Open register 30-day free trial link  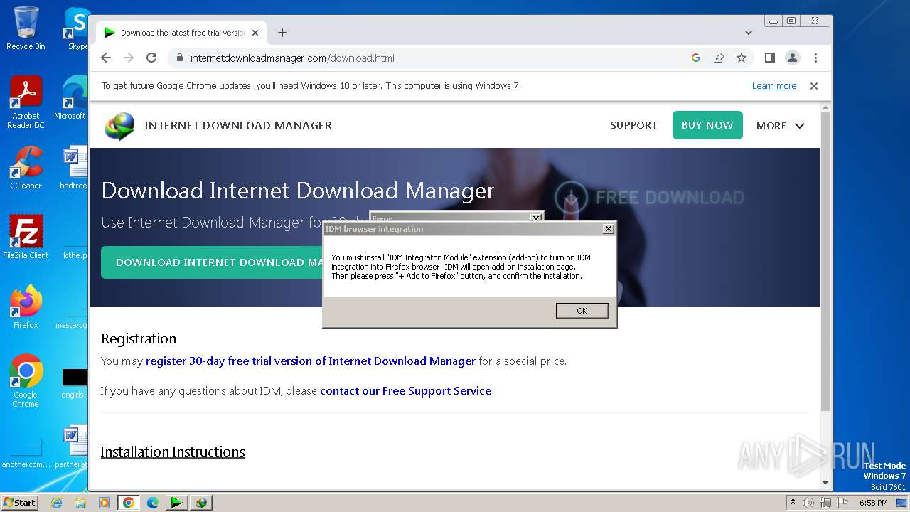click(x=311, y=361)
